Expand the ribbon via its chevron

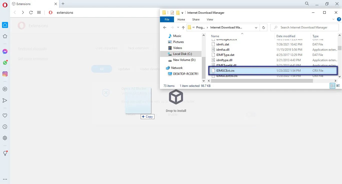333,19
